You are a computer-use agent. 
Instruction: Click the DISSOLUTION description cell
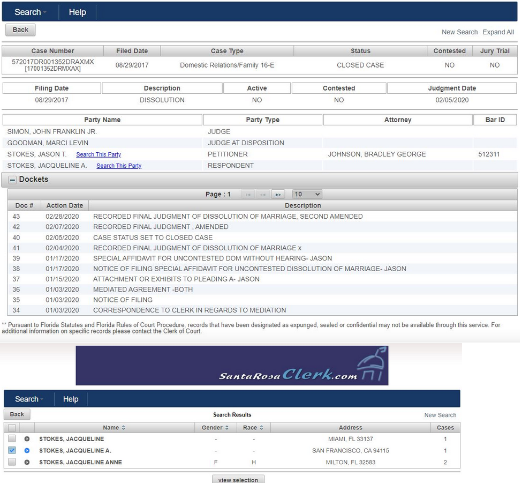(x=162, y=100)
